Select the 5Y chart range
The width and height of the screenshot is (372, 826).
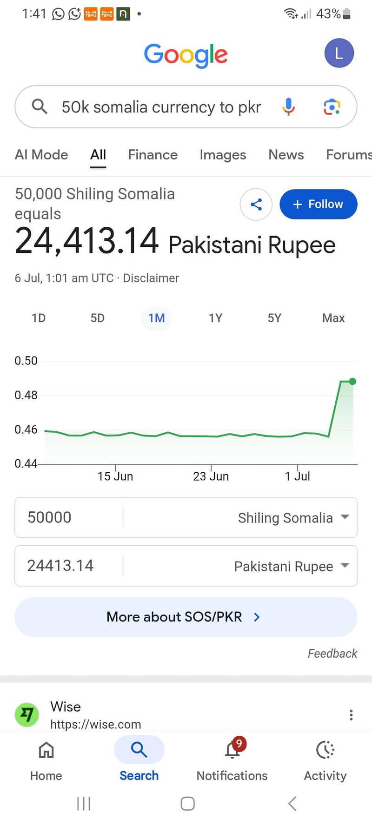(274, 318)
